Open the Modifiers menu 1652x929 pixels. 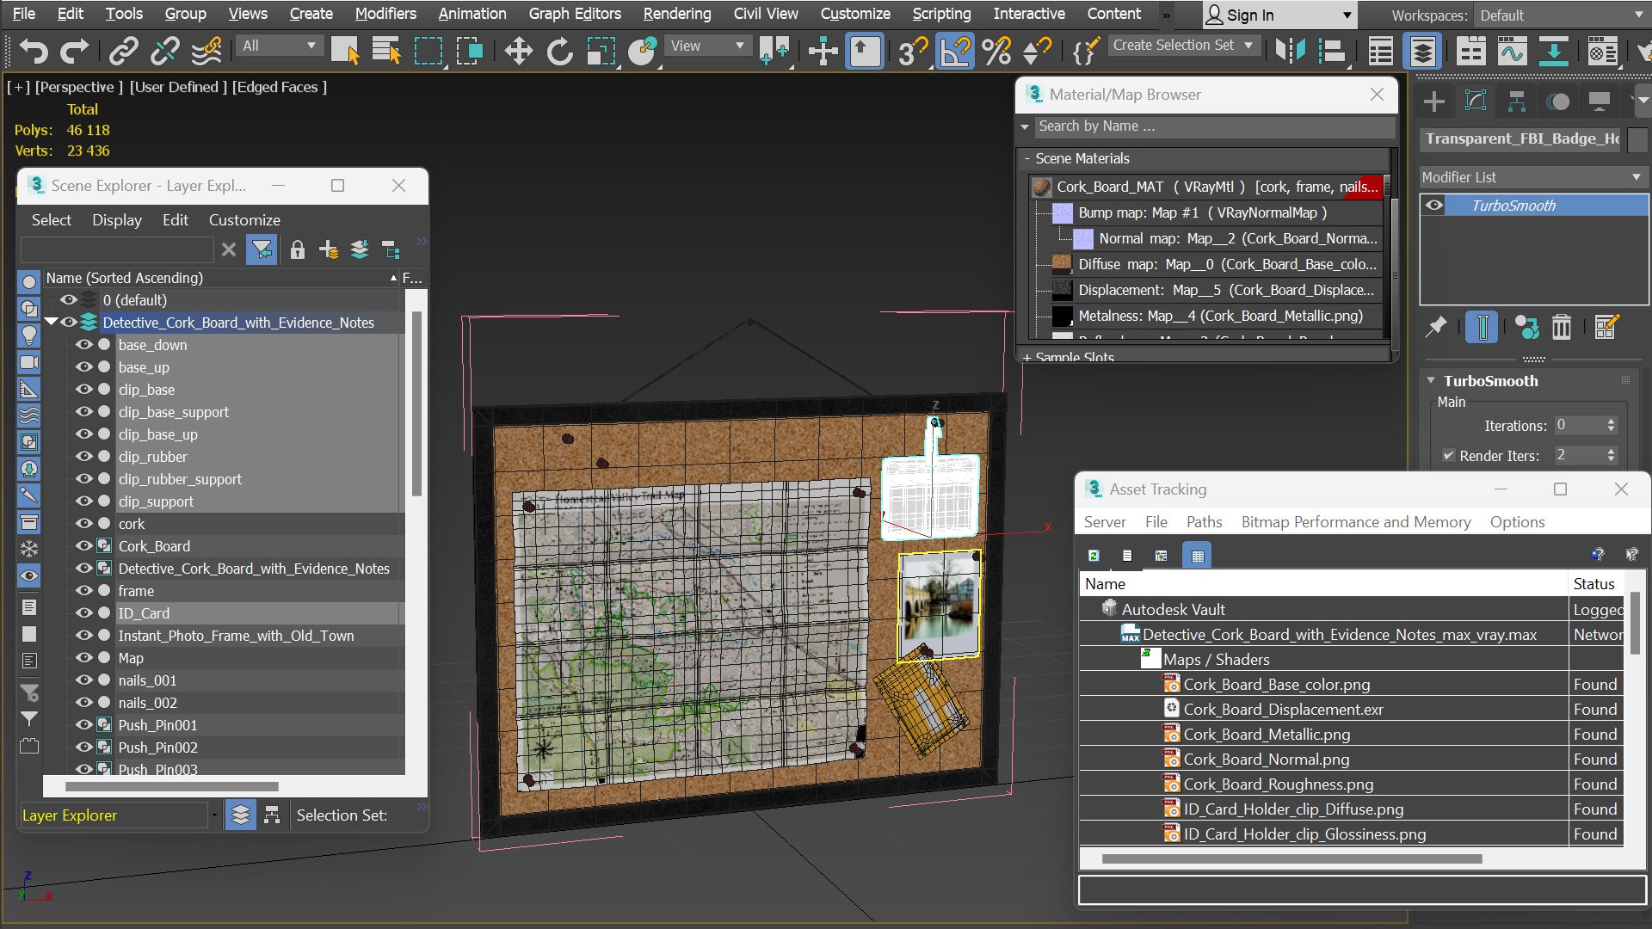[x=385, y=14]
